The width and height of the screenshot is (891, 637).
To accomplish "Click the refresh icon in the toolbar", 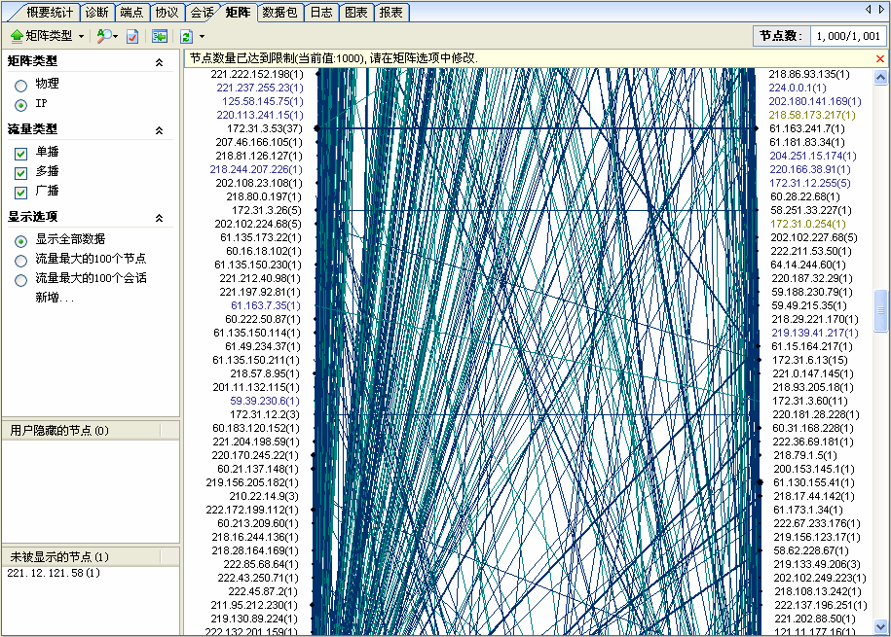I will pos(186,36).
